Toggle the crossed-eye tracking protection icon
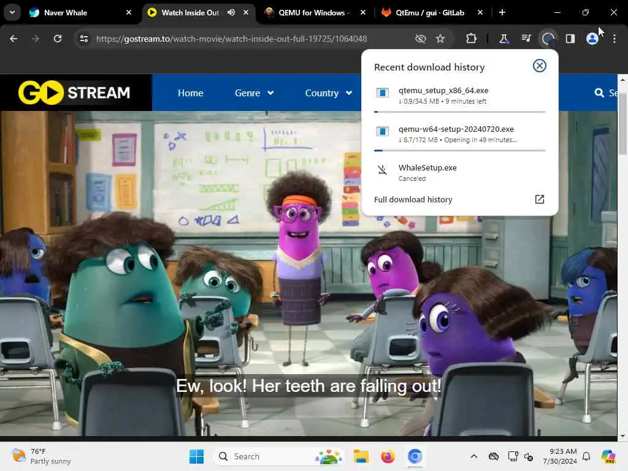 (x=420, y=39)
